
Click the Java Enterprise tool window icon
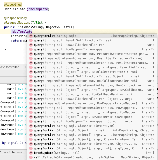point(1,152)
